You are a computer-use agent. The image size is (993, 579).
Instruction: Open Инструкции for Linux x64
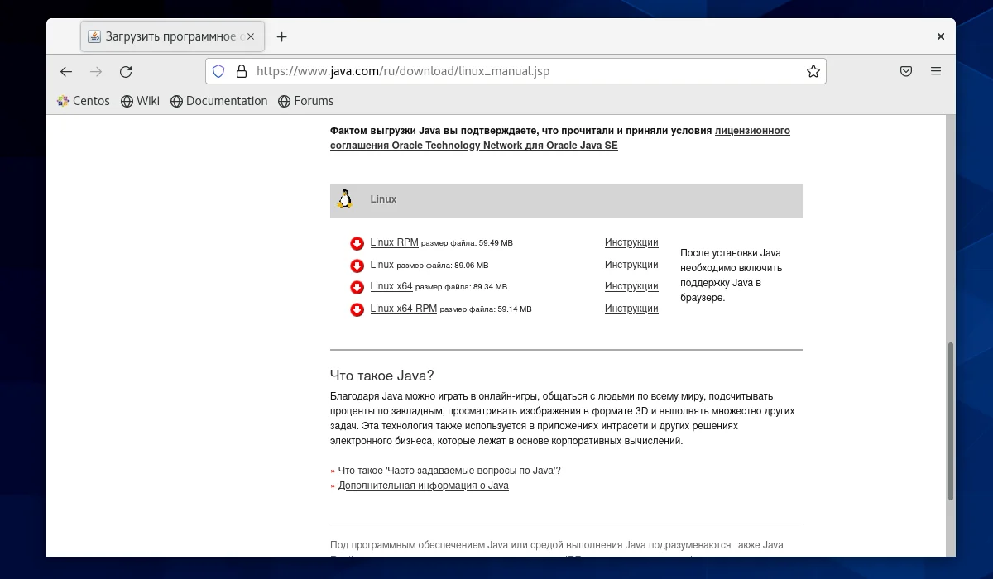coord(631,286)
